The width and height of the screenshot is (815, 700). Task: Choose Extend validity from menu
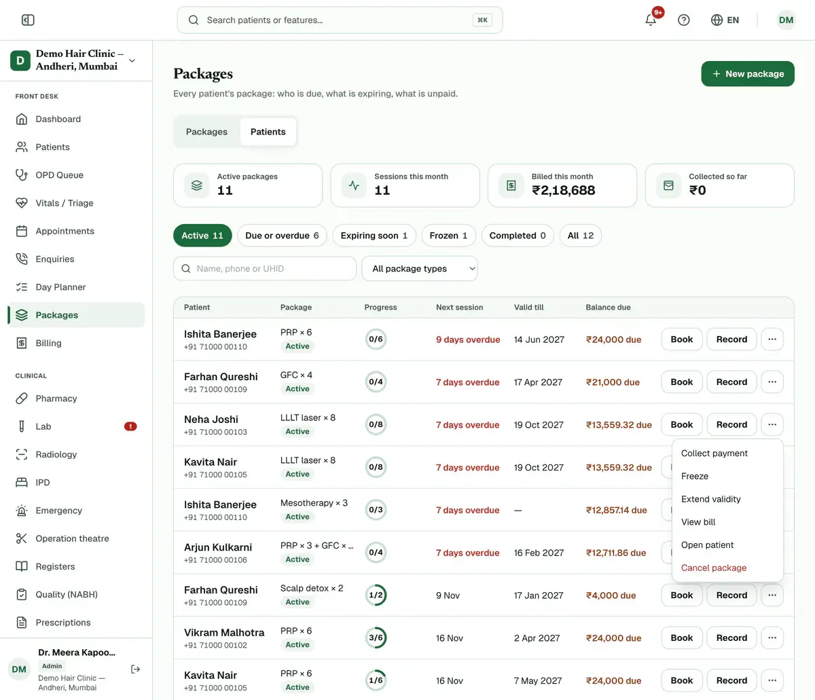pyautogui.click(x=727, y=499)
